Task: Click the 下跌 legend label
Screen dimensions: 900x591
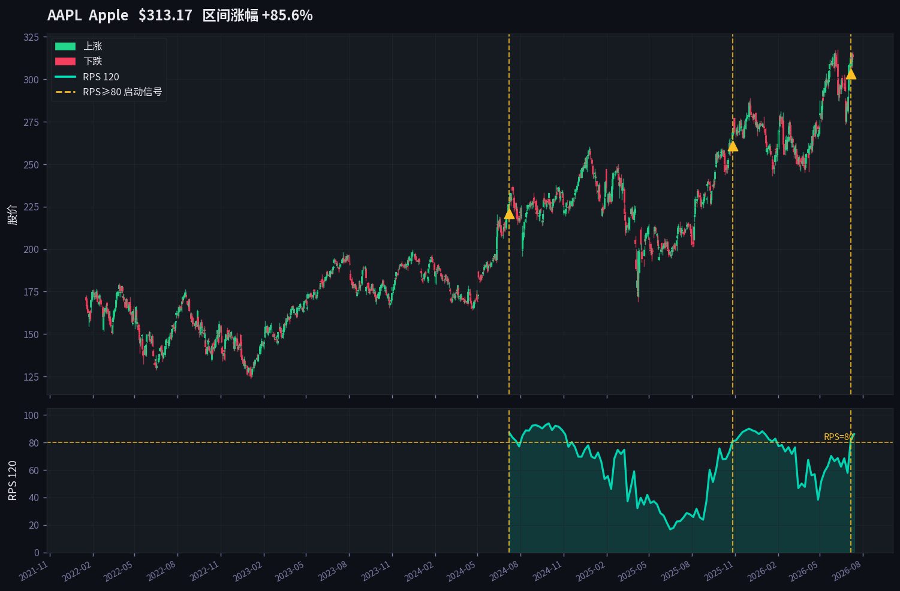Action: (93, 61)
